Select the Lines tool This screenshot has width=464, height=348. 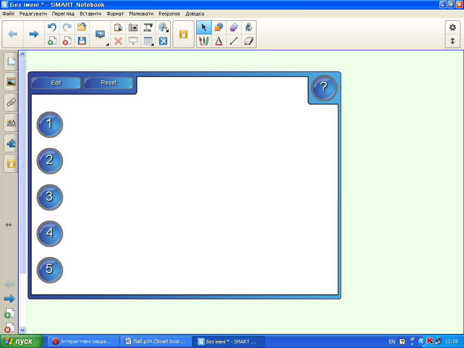click(x=234, y=41)
